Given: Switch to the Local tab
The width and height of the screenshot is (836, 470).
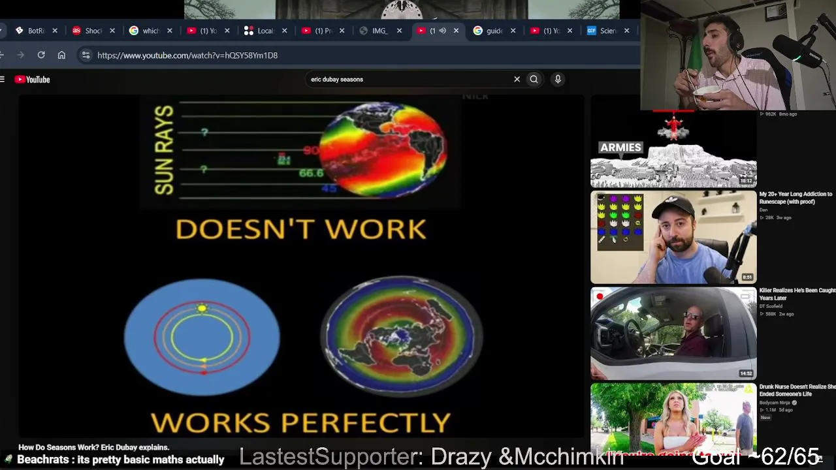Looking at the screenshot, I should click(265, 31).
